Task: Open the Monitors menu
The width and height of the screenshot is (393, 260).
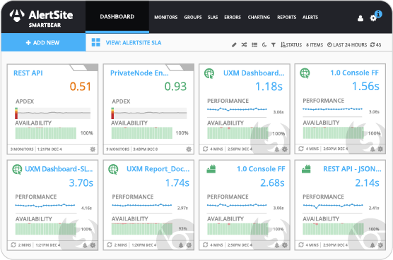Action: (x=165, y=17)
